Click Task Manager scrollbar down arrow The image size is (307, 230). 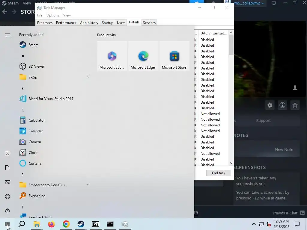[231, 163]
